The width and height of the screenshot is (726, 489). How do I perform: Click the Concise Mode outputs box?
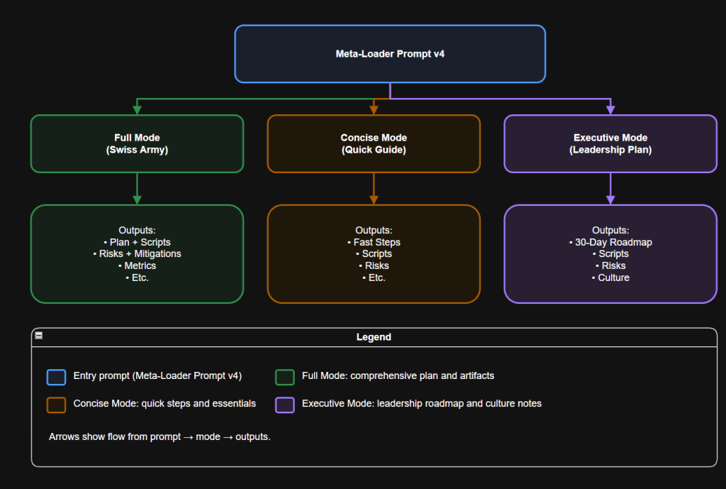374,253
